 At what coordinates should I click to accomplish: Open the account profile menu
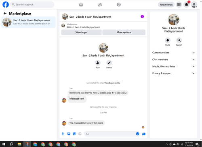click(194, 5)
